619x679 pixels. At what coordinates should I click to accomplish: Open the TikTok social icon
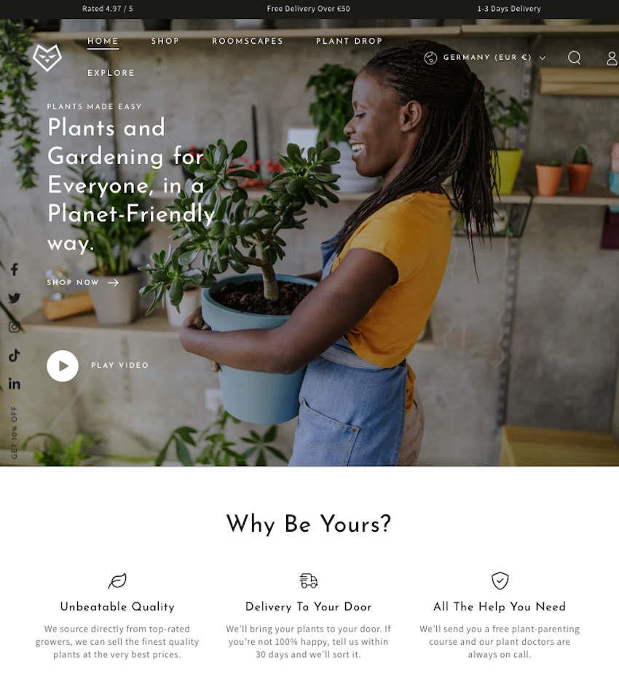[15, 355]
